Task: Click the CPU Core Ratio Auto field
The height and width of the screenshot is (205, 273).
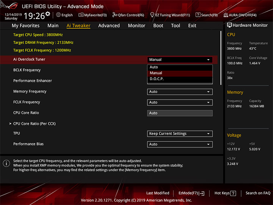Action: coord(180,113)
